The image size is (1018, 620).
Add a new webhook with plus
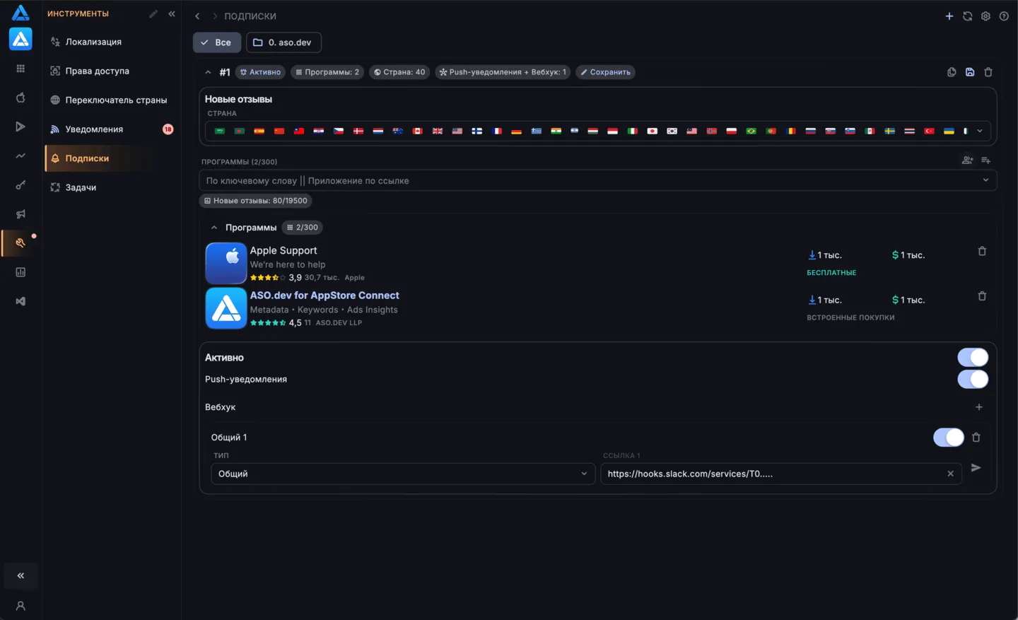tap(979, 407)
